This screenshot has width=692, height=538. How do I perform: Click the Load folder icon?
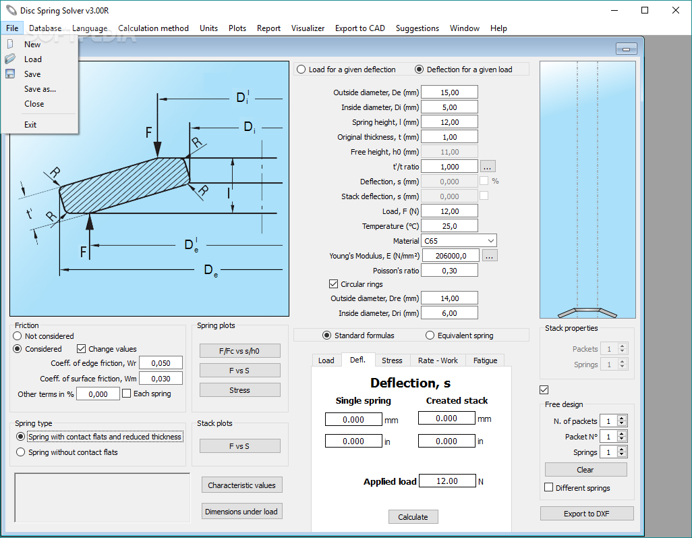(10, 59)
